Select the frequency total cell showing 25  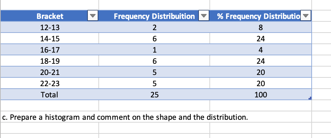point(154,95)
